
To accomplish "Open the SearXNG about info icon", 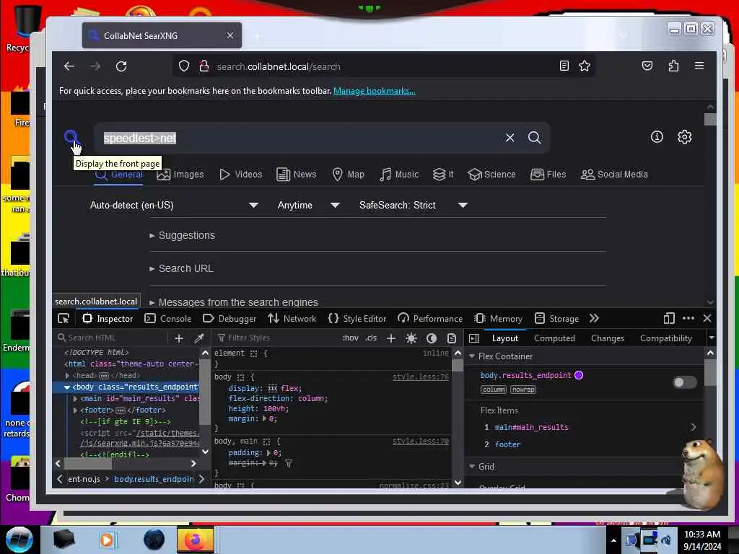I will (657, 137).
